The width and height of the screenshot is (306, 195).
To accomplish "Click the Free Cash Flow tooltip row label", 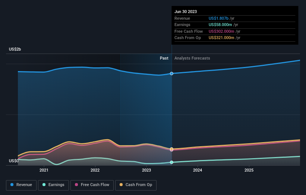I will tap(189, 31).
